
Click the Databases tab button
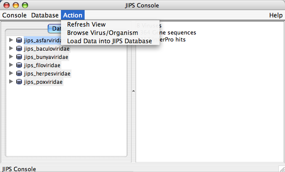pos(54,29)
